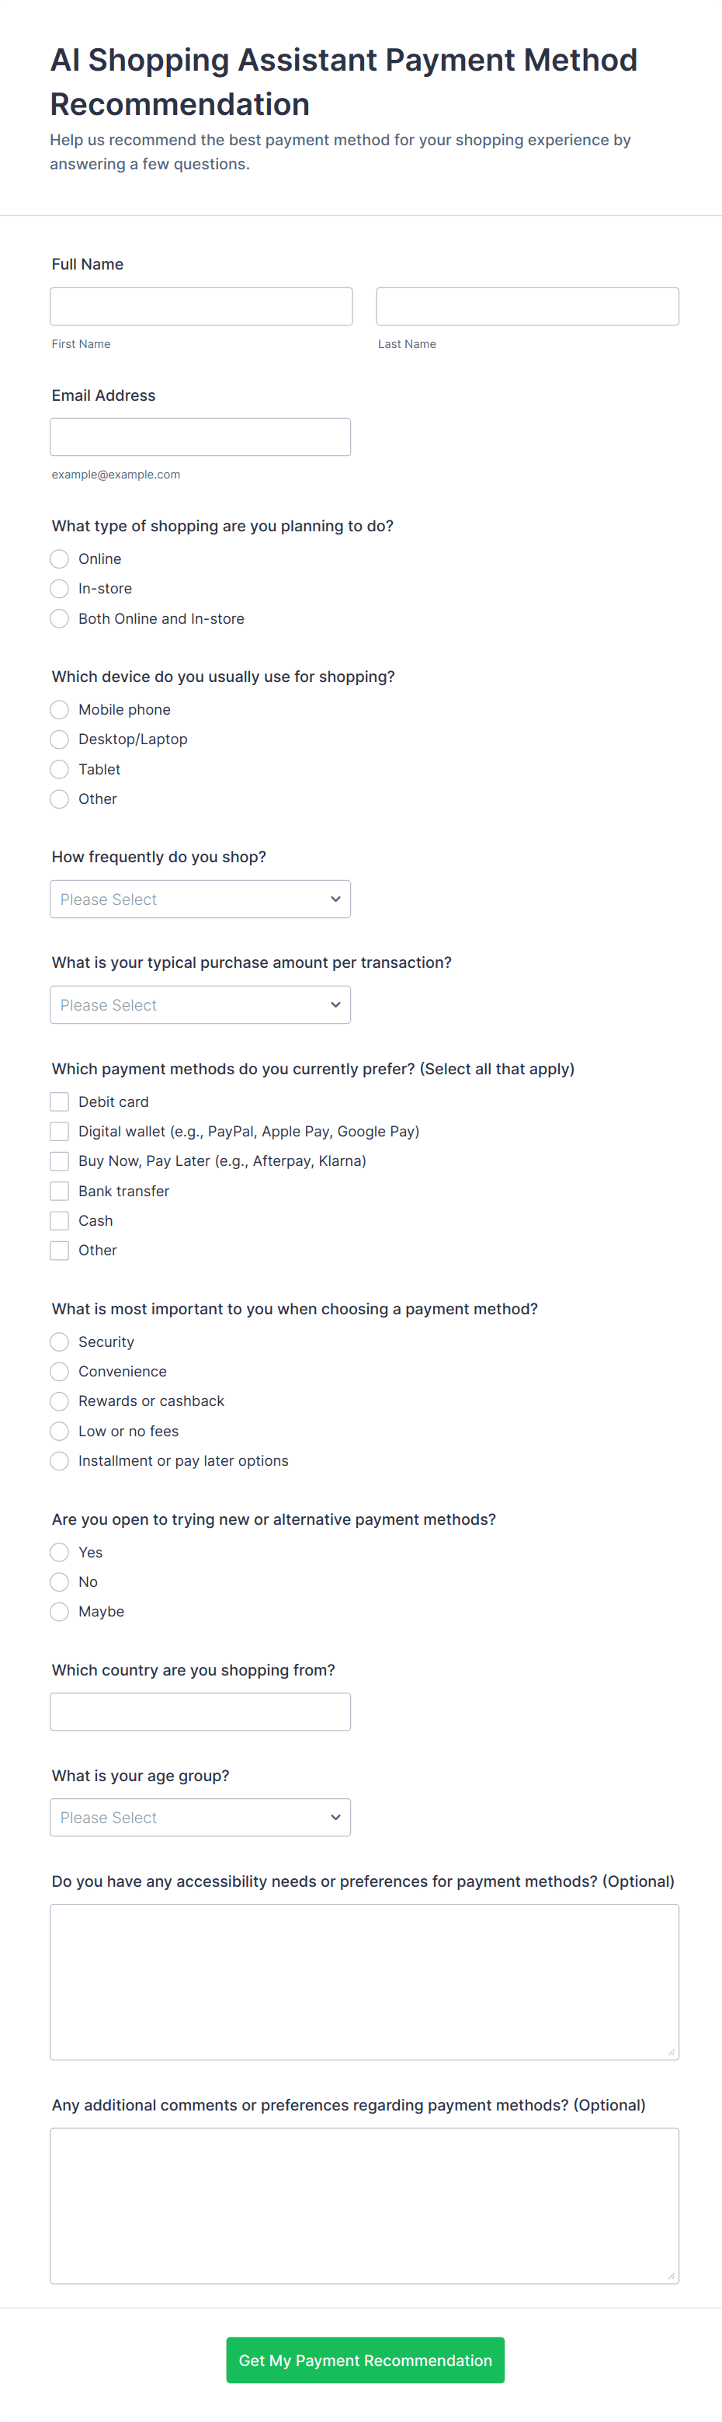The height and width of the screenshot is (2422, 722).
Task: Click the shopping country text field
Action: point(200,1712)
